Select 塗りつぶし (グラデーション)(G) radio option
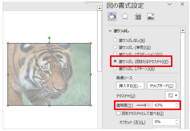The image size is (190, 131). click(x=115, y=54)
